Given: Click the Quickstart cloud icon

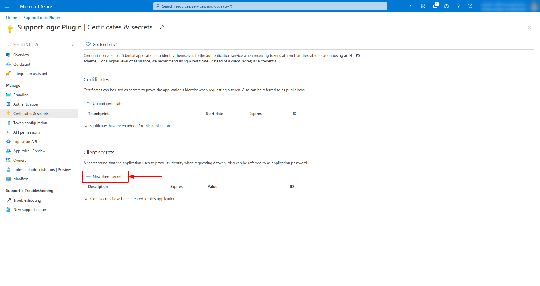Looking at the screenshot, I should 8,64.
